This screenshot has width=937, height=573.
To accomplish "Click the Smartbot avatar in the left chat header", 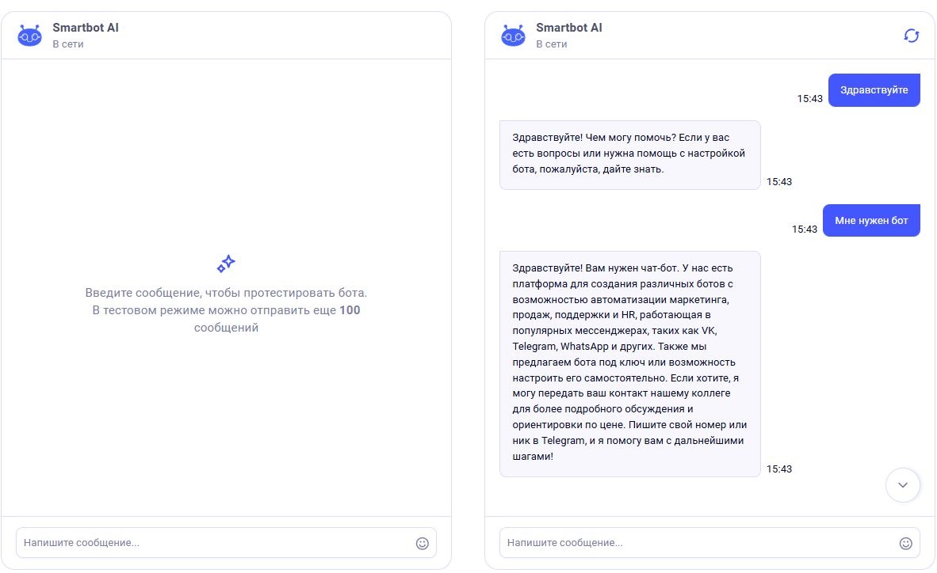I will click(29, 36).
